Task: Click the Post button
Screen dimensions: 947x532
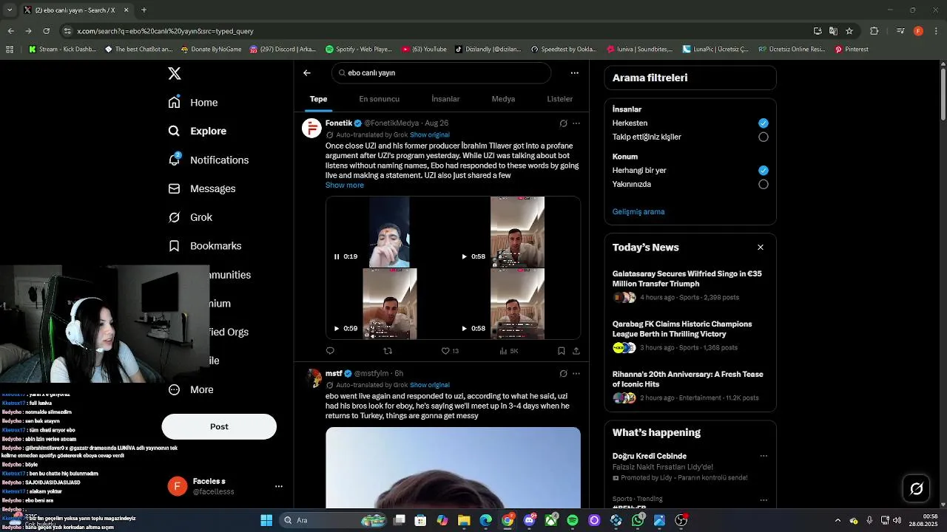Action: [219, 426]
